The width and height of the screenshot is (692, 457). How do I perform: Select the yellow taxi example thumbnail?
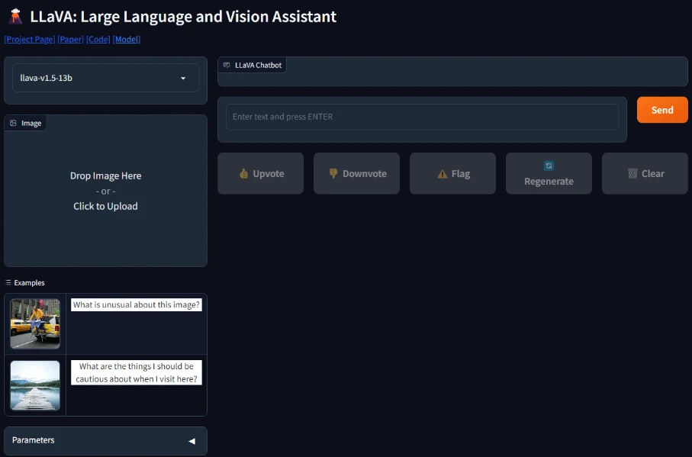click(x=35, y=323)
